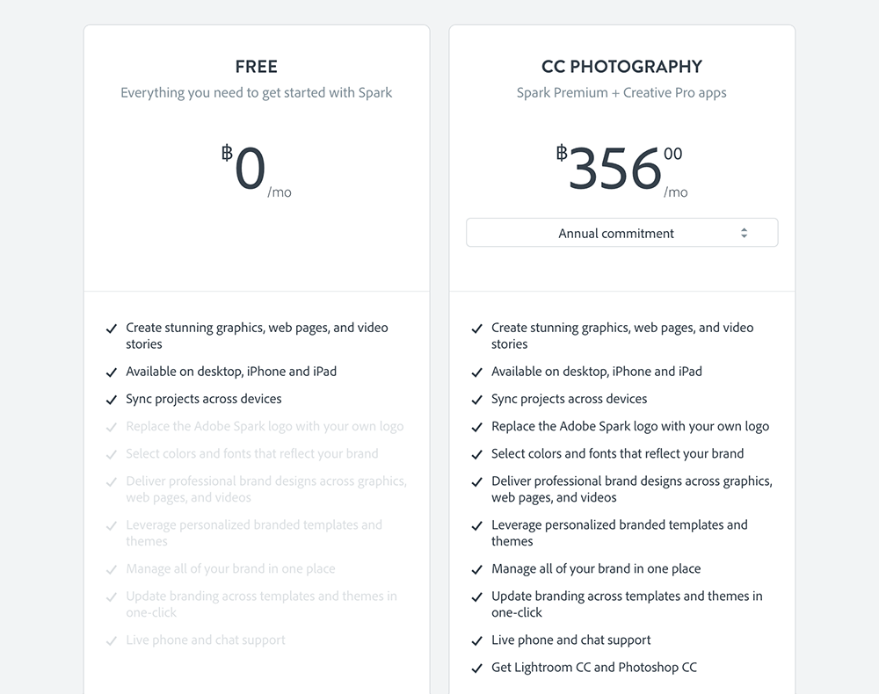Click checkmark beside Manage all of your brand in CC Photography
The image size is (879, 694).
(476, 570)
